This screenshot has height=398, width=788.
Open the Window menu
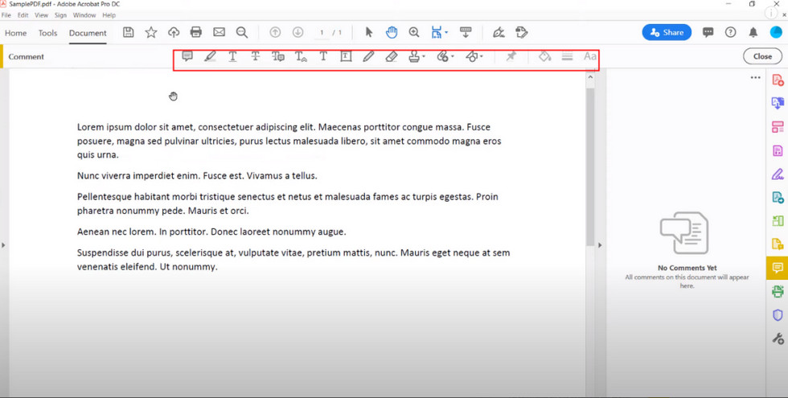[x=84, y=15]
